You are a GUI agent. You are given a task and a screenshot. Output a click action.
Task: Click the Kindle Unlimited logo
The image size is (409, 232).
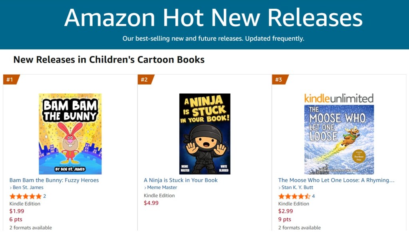339,98
